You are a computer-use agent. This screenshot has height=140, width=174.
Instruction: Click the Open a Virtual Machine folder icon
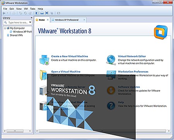(x=43, y=75)
